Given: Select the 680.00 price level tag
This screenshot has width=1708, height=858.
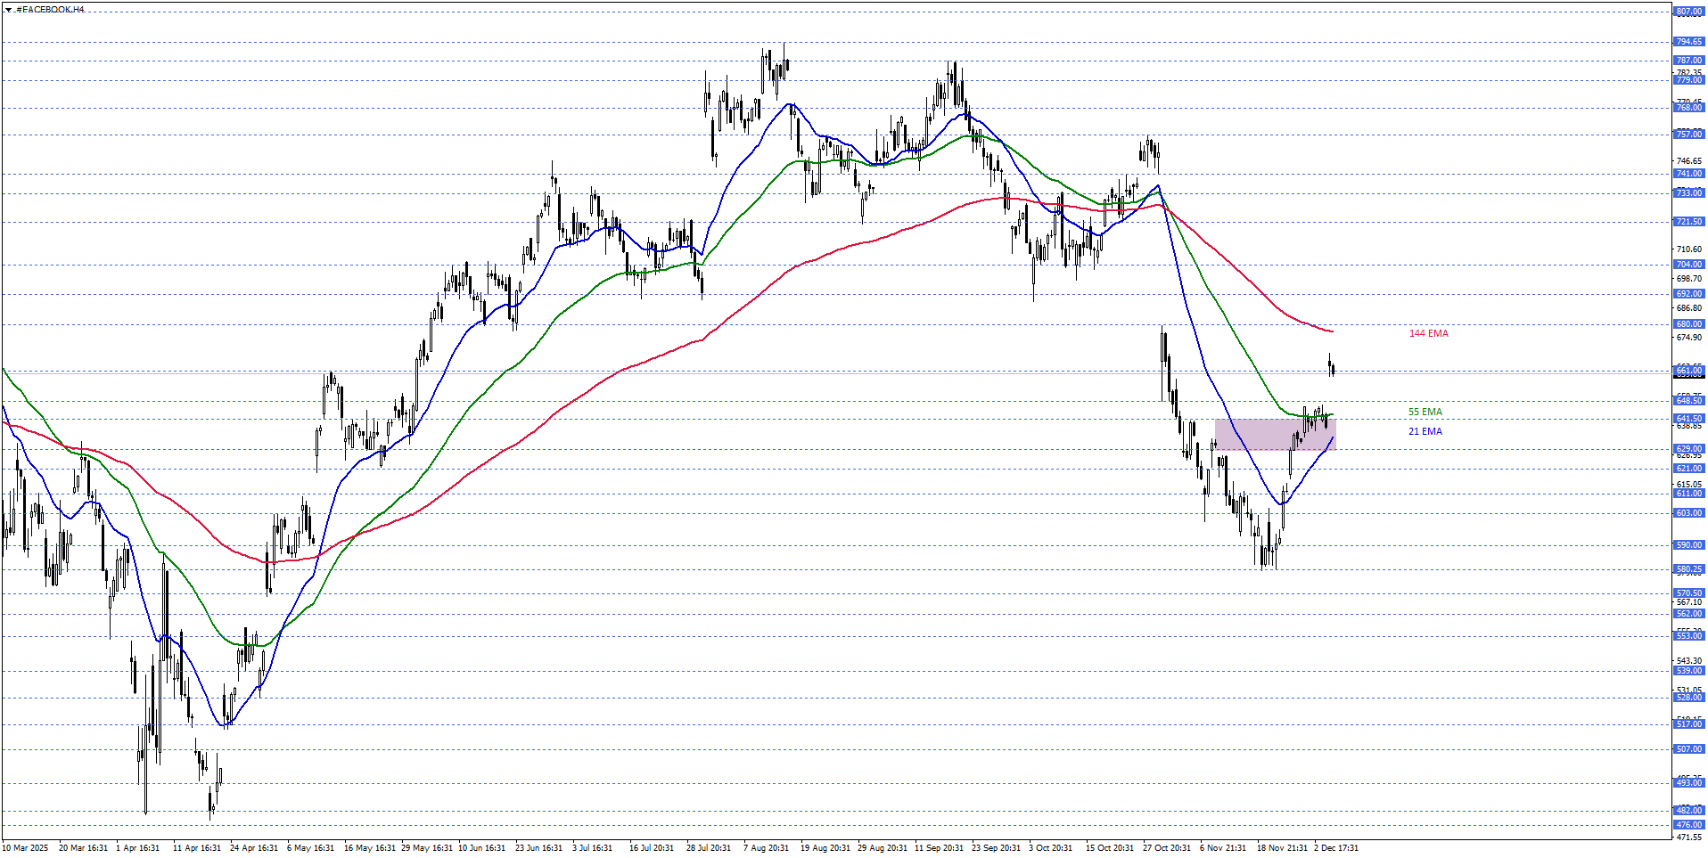Looking at the screenshot, I should [1688, 324].
